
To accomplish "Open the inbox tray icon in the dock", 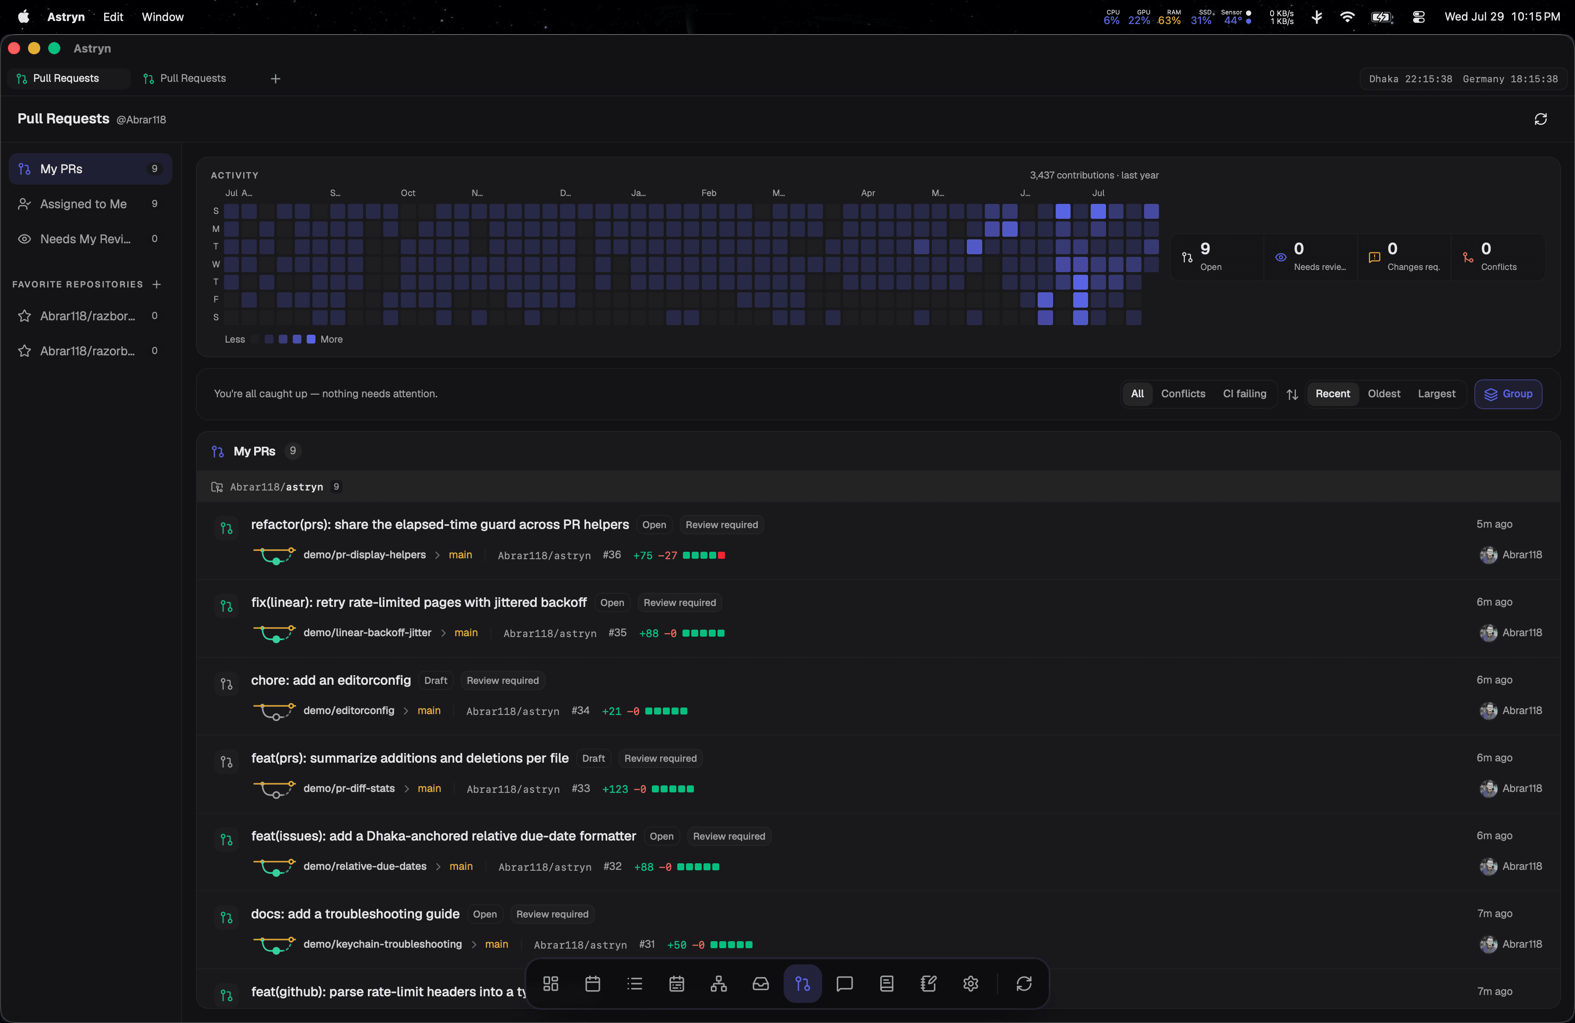I will point(761,984).
